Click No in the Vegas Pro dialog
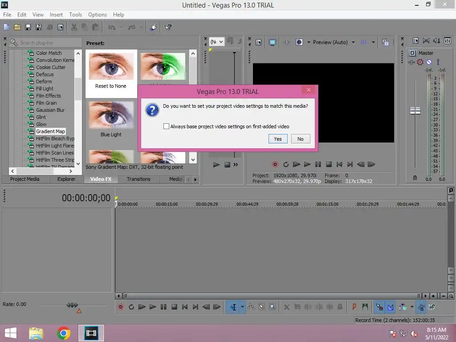Screen dimensions: 456x342 click(x=301, y=139)
